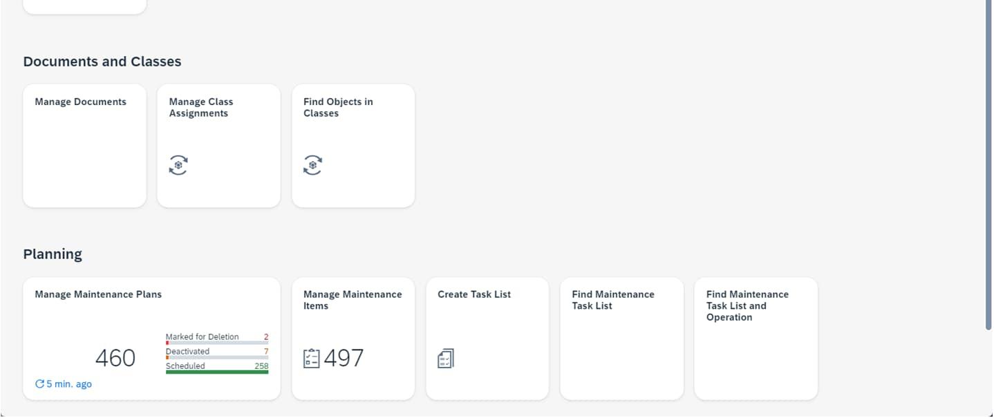Click the green Scheduled progress bar
Viewport: 994px width, 418px height.
217,372
